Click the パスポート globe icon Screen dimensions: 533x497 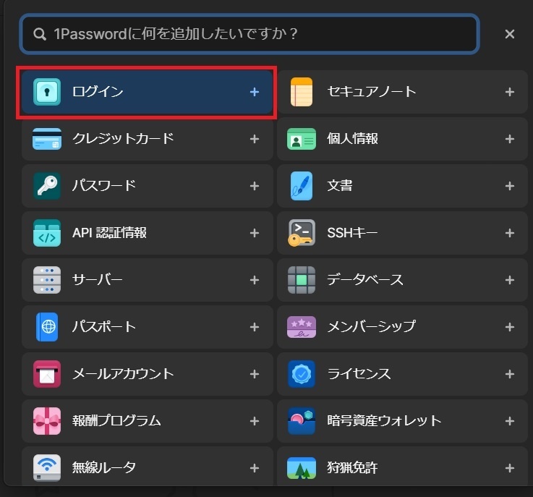pos(47,327)
